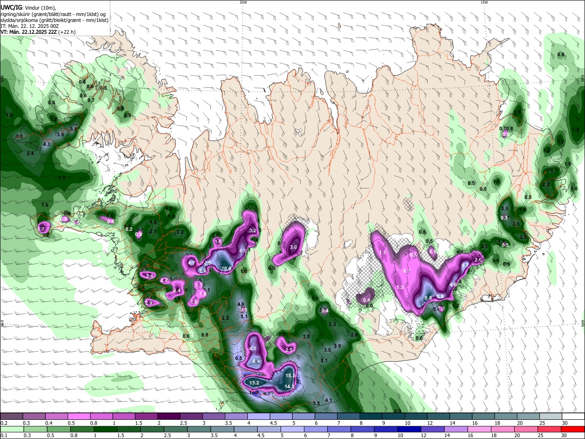This screenshot has width=585, height=439.
Task: Click the 'VT: Mán. 22.12.2025 22Z' valid time
Action: (x=28, y=32)
